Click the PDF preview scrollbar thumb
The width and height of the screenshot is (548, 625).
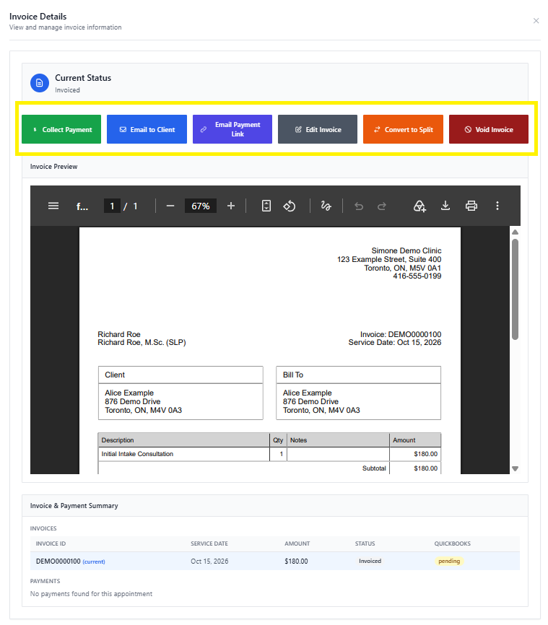[515, 289]
